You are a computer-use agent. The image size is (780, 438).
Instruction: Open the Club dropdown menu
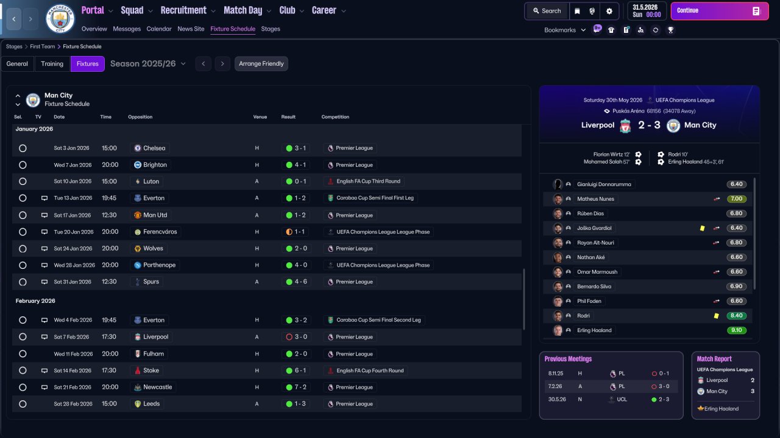click(x=291, y=10)
